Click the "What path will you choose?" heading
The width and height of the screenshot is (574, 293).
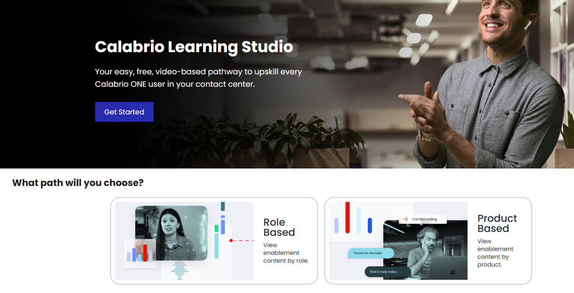(x=78, y=182)
